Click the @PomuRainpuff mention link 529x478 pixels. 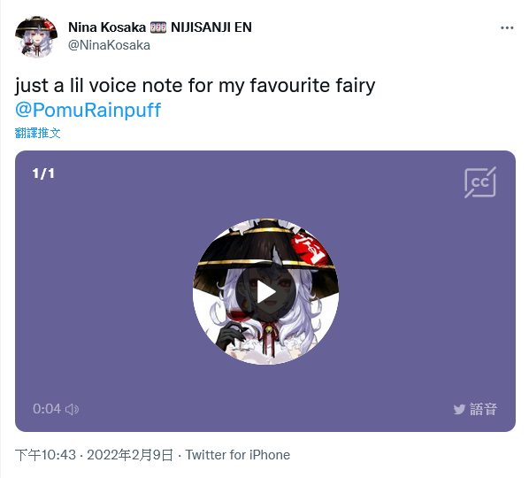[88, 110]
